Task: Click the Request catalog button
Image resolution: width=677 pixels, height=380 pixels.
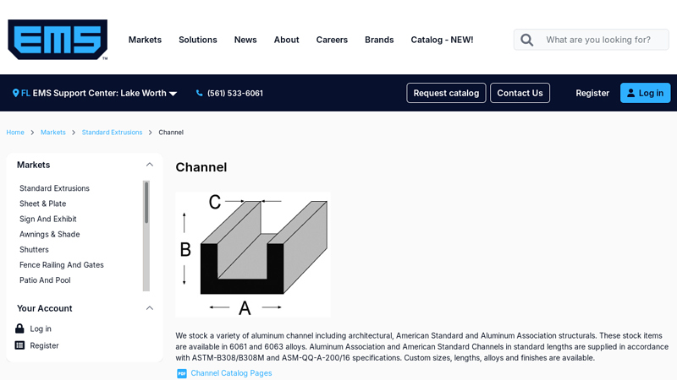Action: pyautogui.click(x=446, y=93)
